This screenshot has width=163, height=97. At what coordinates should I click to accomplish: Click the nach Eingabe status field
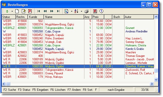[x=116, y=90]
